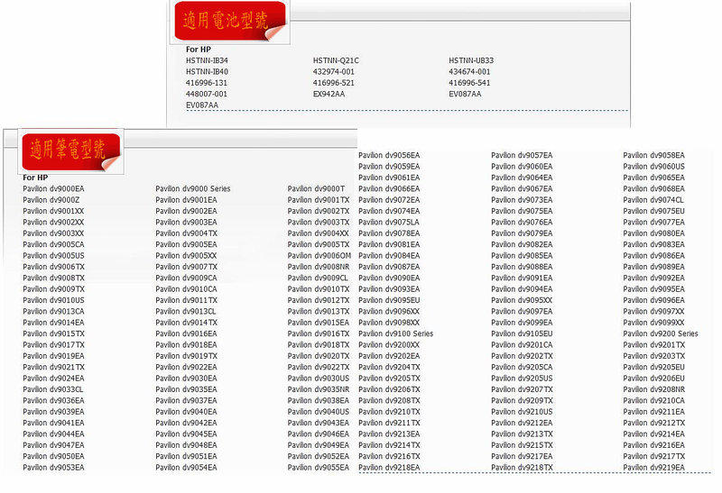Select the Pavilion dv9105EU entry
This screenshot has width=722, height=493.
(x=522, y=333)
